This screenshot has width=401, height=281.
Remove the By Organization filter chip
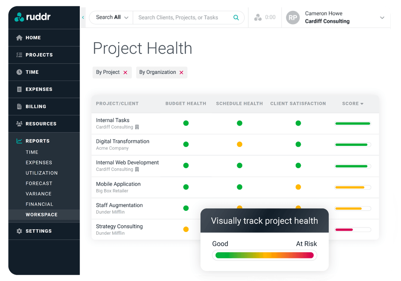click(x=182, y=72)
